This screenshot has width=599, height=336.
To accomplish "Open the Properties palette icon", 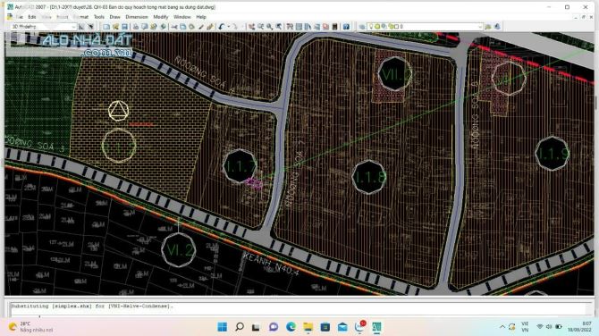I will point(290,26).
